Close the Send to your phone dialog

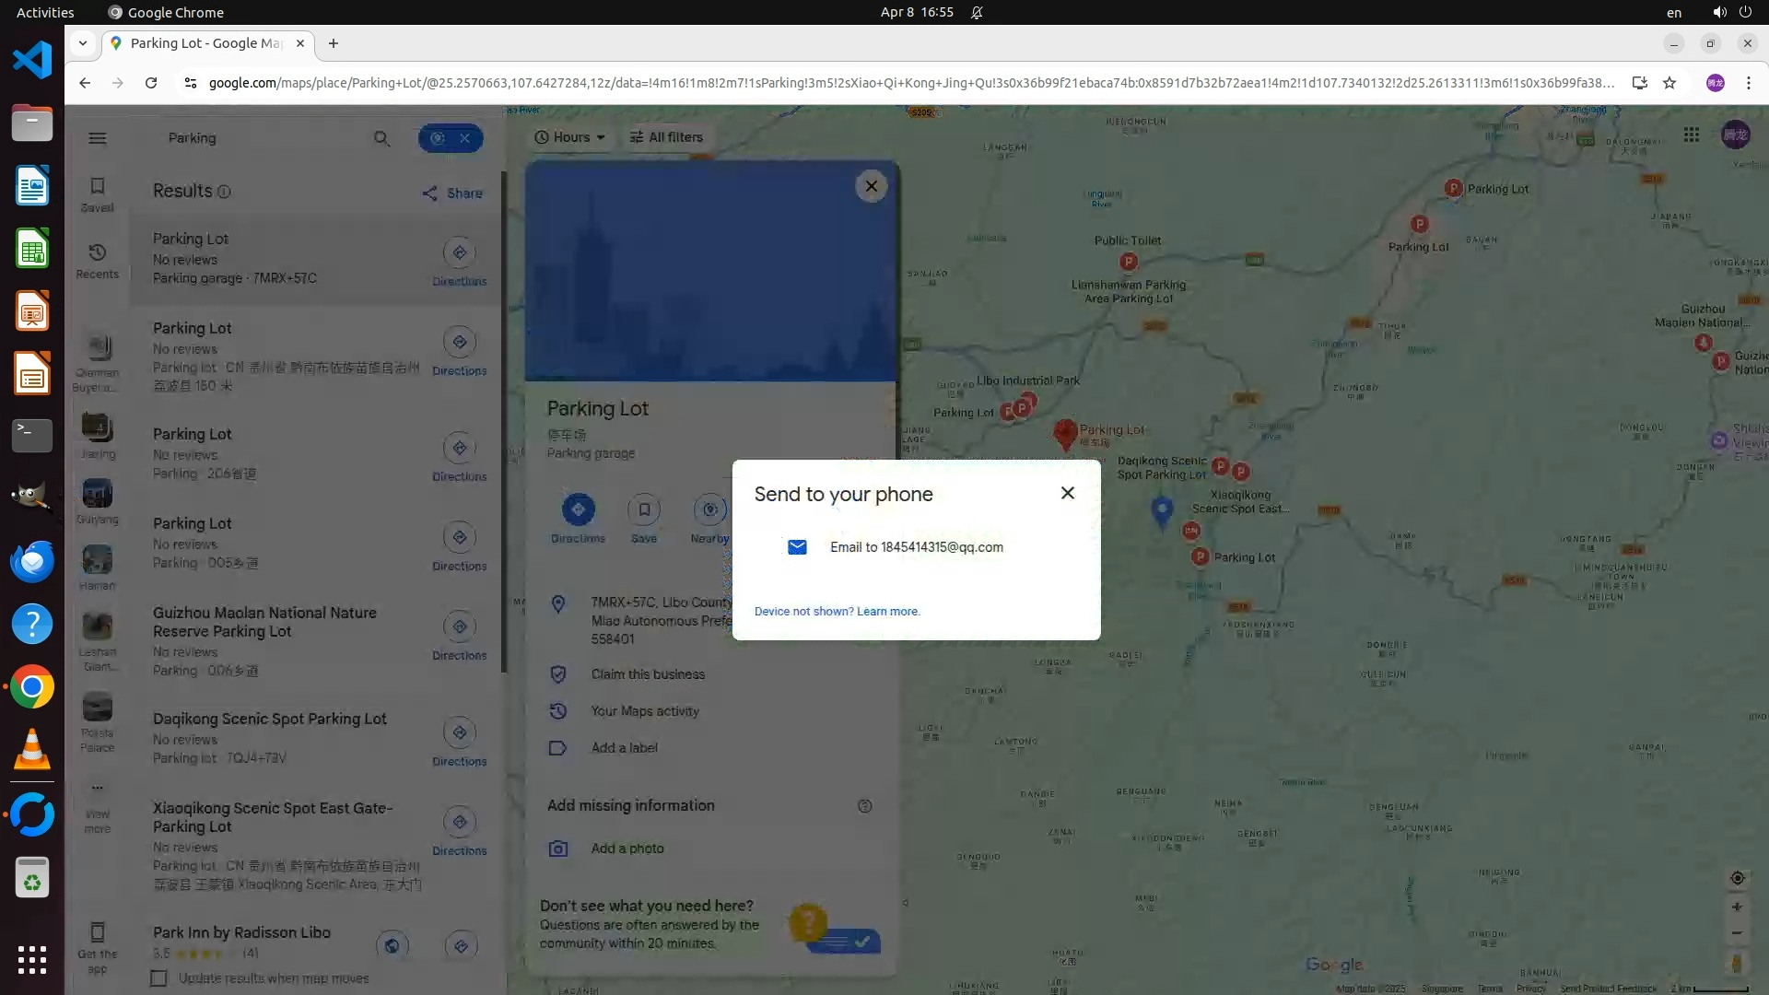1067,493
